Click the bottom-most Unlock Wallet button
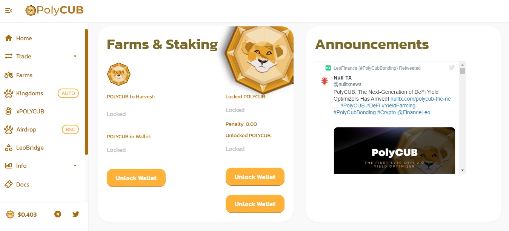This screenshot has width=509, height=231. click(x=255, y=204)
